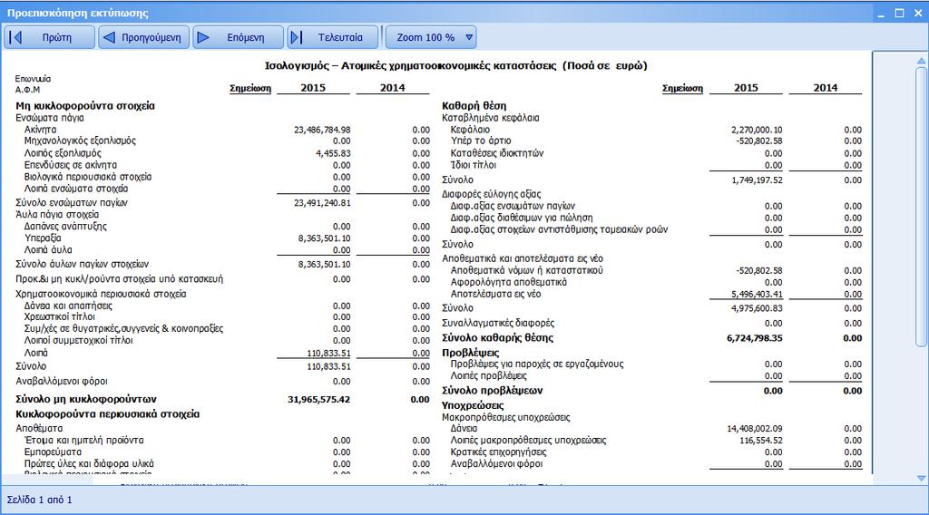Image resolution: width=929 pixels, height=515 pixels.
Task: Click the Σελίδα 1 από 1 status text
Action: (x=40, y=500)
